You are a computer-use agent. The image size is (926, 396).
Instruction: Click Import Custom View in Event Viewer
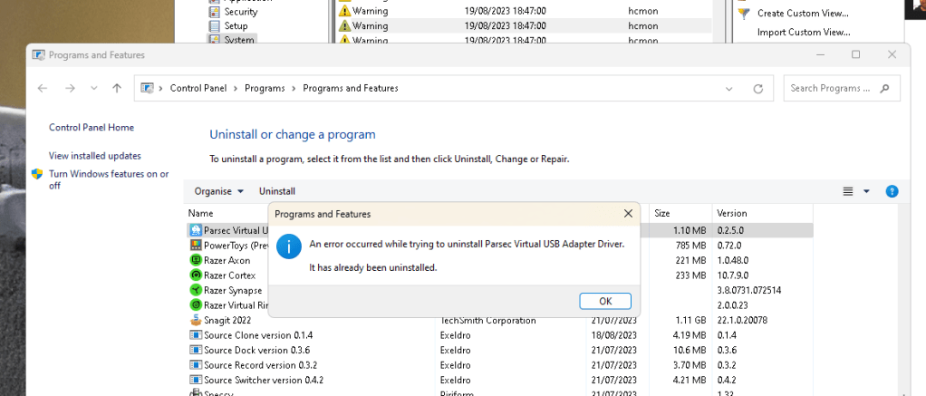[804, 32]
